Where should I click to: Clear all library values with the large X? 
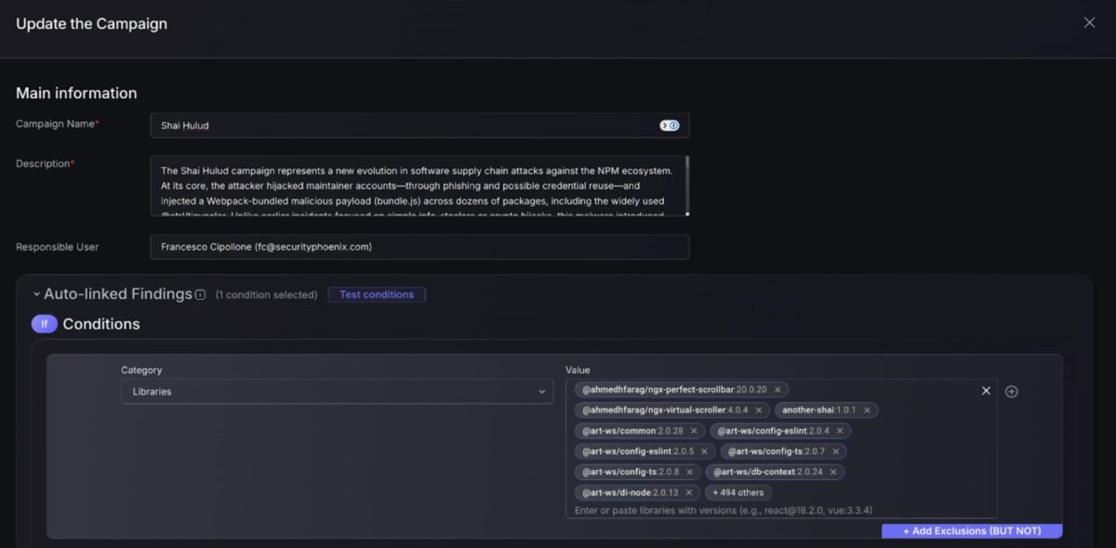[x=986, y=391]
